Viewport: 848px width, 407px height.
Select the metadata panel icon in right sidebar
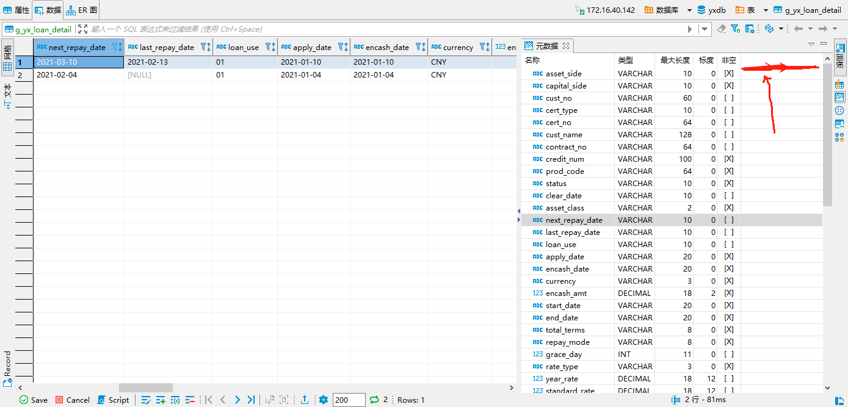(839, 97)
